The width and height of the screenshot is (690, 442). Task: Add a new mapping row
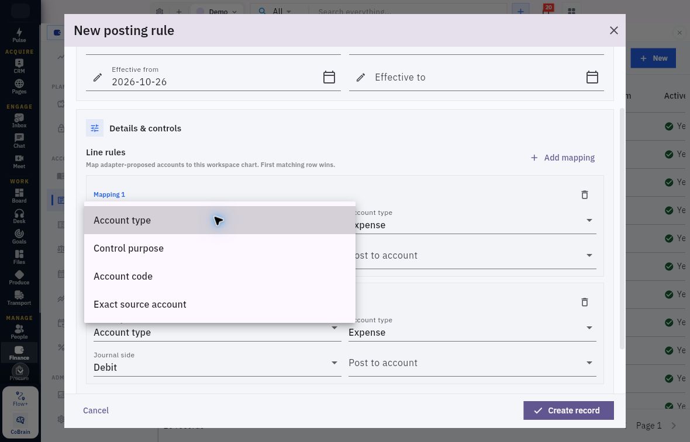click(x=563, y=158)
